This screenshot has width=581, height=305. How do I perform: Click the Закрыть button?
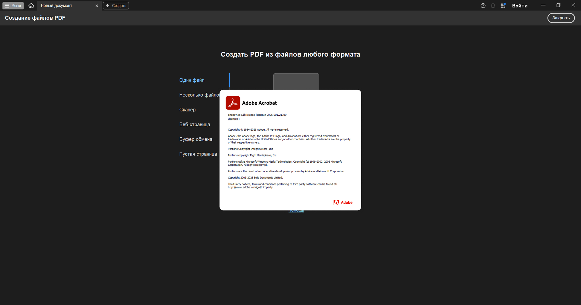coord(561,18)
